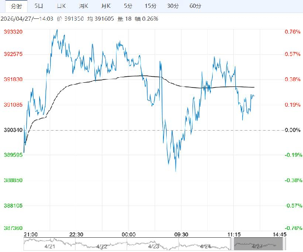Select the 5分 interval tab
This screenshot has width=303, height=252.
pyautogui.click(x=128, y=6)
